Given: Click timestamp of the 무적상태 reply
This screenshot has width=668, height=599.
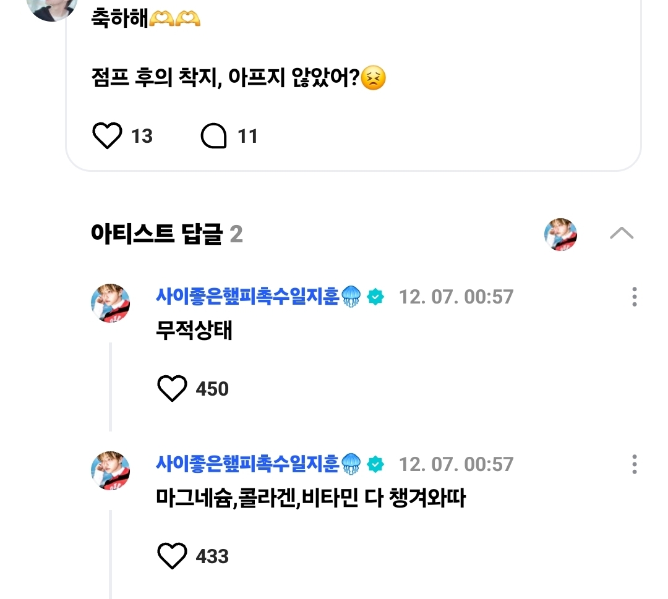Looking at the screenshot, I should point(456,297).
